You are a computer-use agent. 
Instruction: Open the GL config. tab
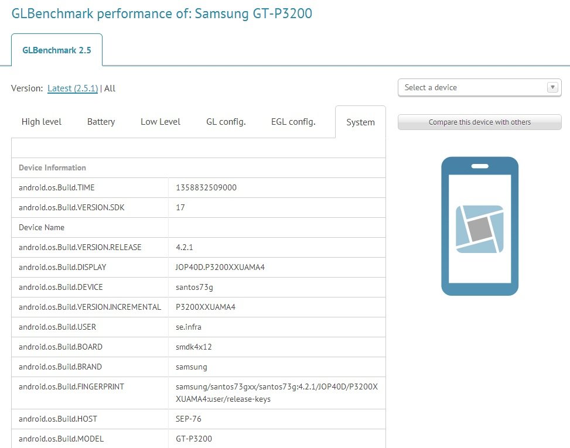226,122
